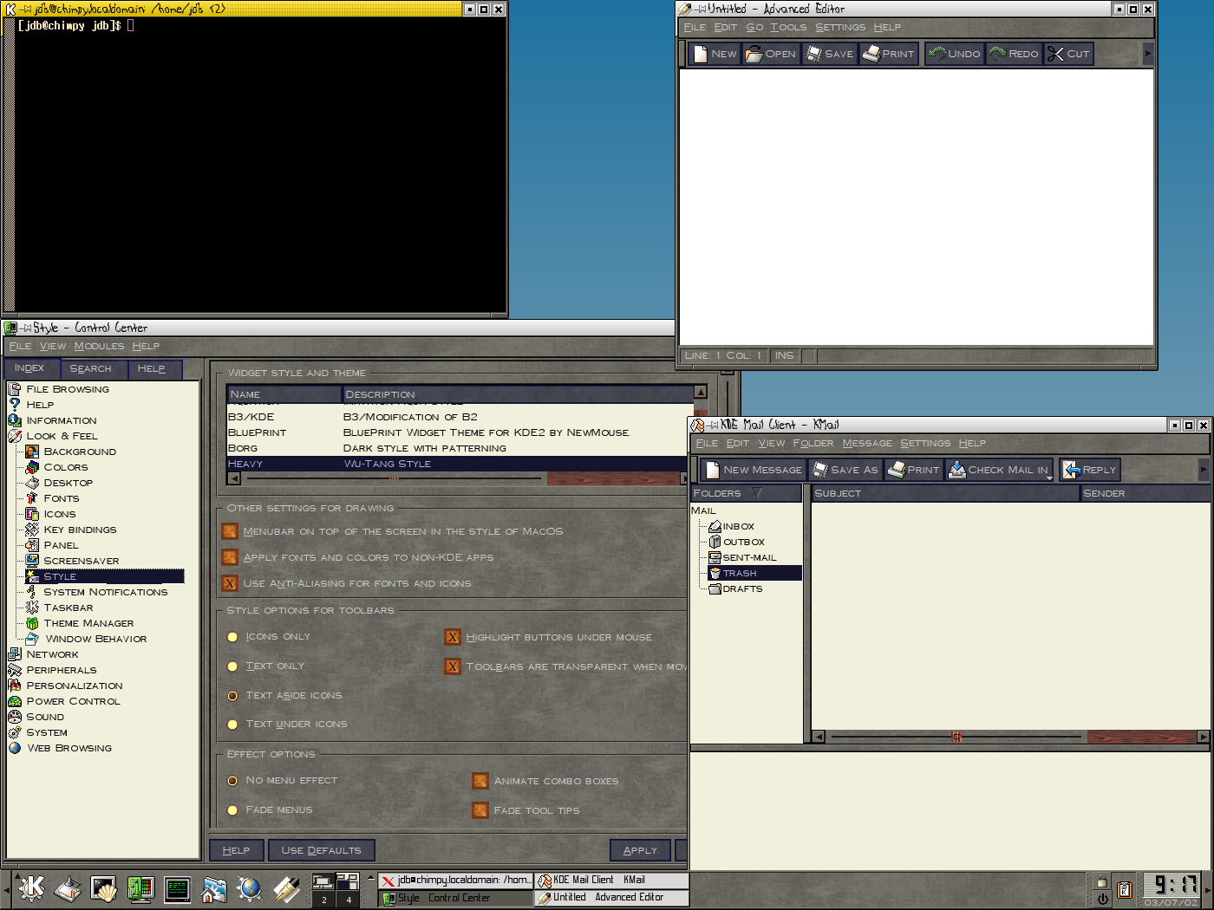The width and height of the screenshot is (1214, 910).
Task: Expand KMail toolbar overflow arrow
Action: tap(1203, 470)
